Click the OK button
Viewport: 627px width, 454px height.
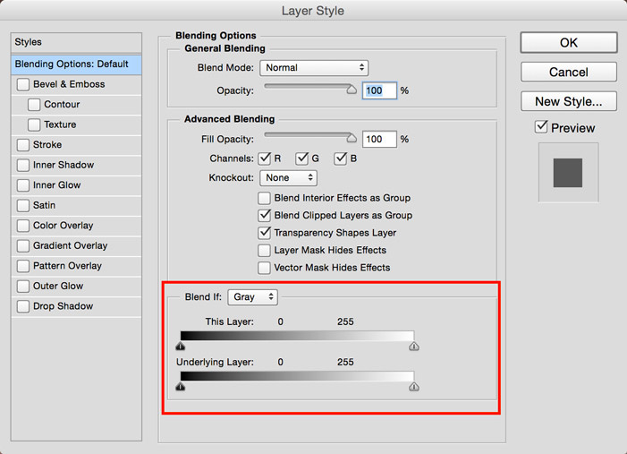pos(569,42)
